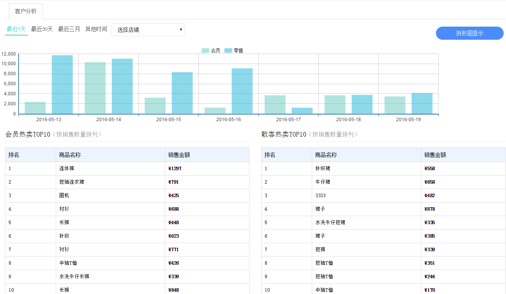Viewport: 506px width, 294px height.
Task: Click the ¥848 sales amount
Action: 174,290
